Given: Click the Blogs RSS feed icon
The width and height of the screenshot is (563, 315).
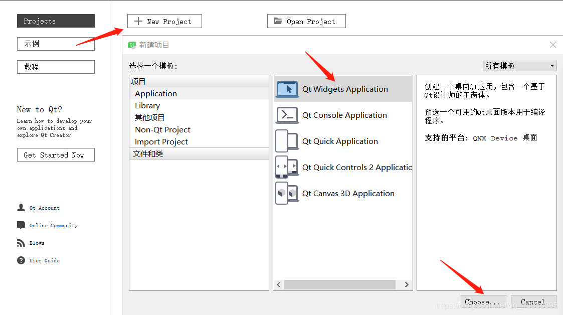Looking at the screenshot, I should pyautogui.click(x=21, y=243).
